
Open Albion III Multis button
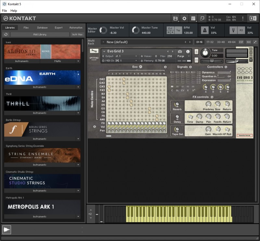click(58, 61)
